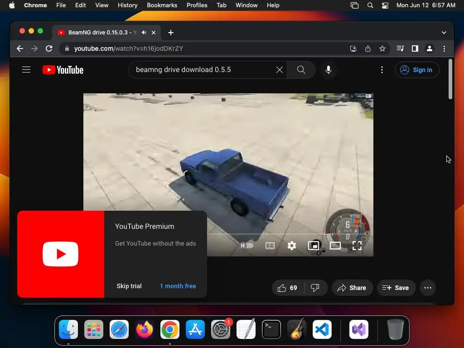Open a new tab
The width and height of the screenshot is (464, 348).
(171, 33)
